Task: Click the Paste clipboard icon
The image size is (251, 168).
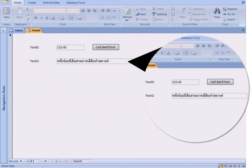Action: [x=20, y=11]
